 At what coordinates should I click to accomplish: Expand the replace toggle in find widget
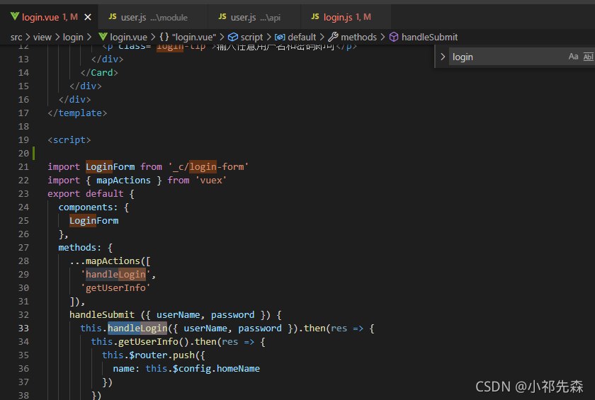coord(442,57)
